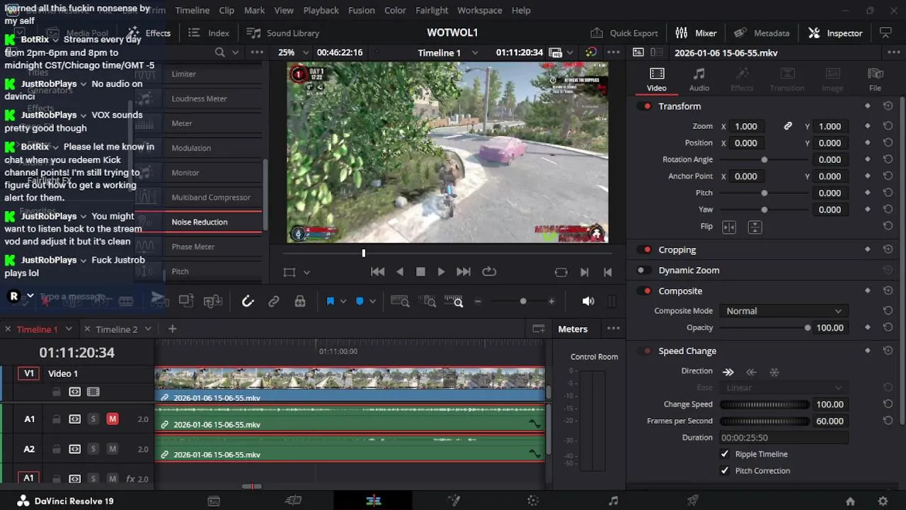Open the Timeline 2 tab dropdown arrow

[x=148, y=329]
